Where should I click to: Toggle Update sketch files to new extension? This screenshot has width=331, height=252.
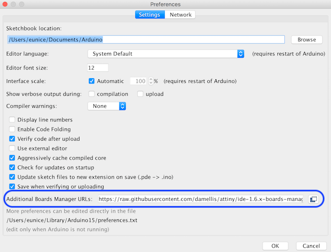[x=12, y=177]
